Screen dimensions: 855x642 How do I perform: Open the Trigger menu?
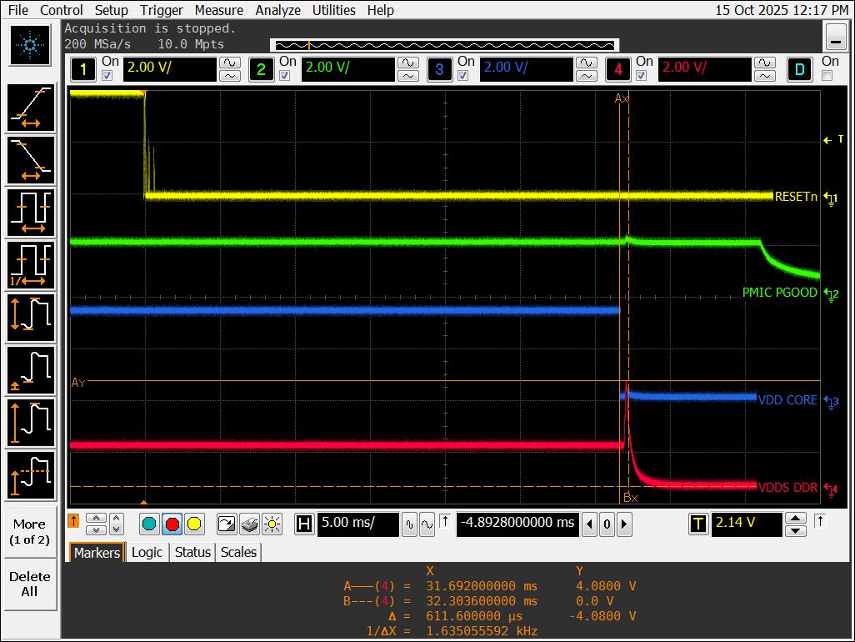(x=162, y=10)
